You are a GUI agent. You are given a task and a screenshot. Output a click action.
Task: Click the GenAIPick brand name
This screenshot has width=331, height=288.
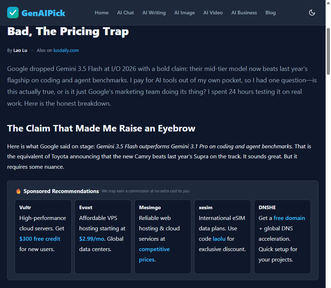43,13
